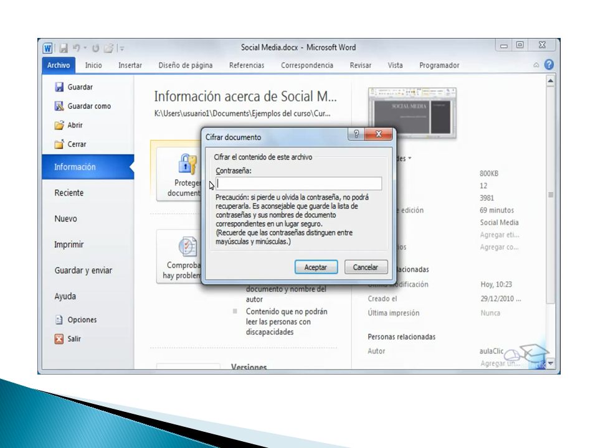Viewport: 598px width, 448px height.
Task: Go to the Imprimir section
Action: (x=69, y=245)
